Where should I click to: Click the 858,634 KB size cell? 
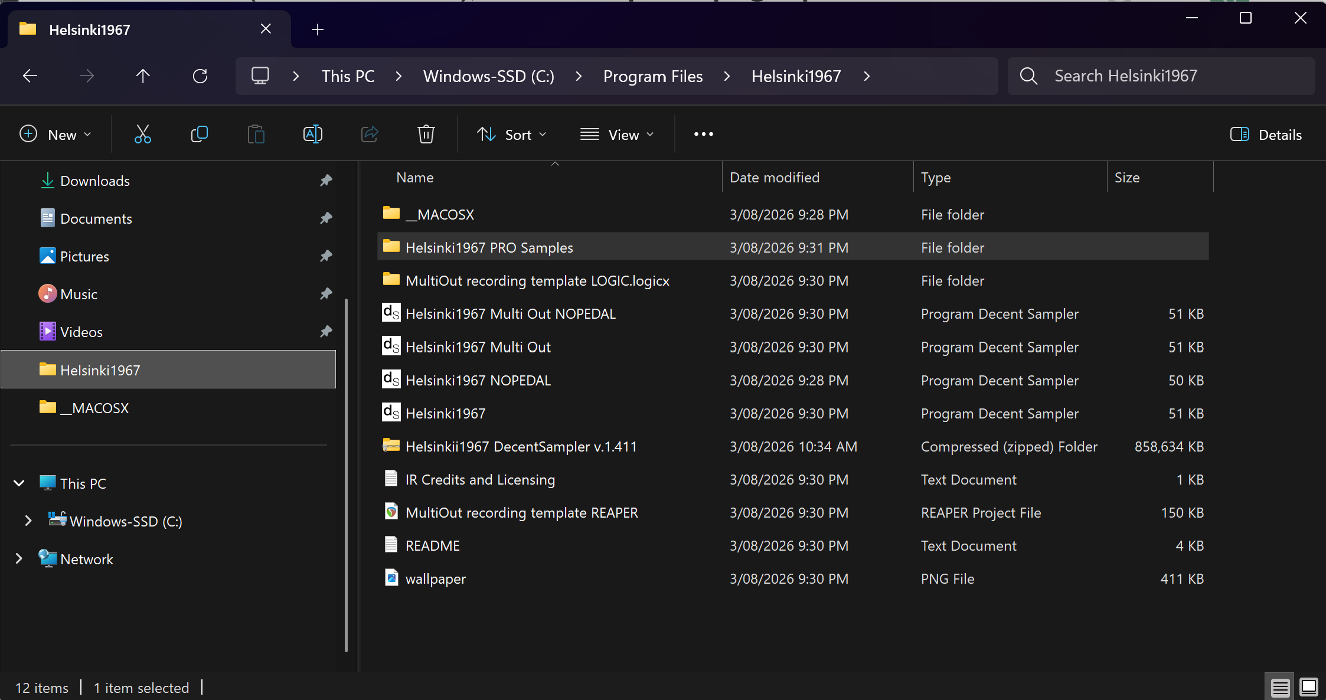(1169, 447)
